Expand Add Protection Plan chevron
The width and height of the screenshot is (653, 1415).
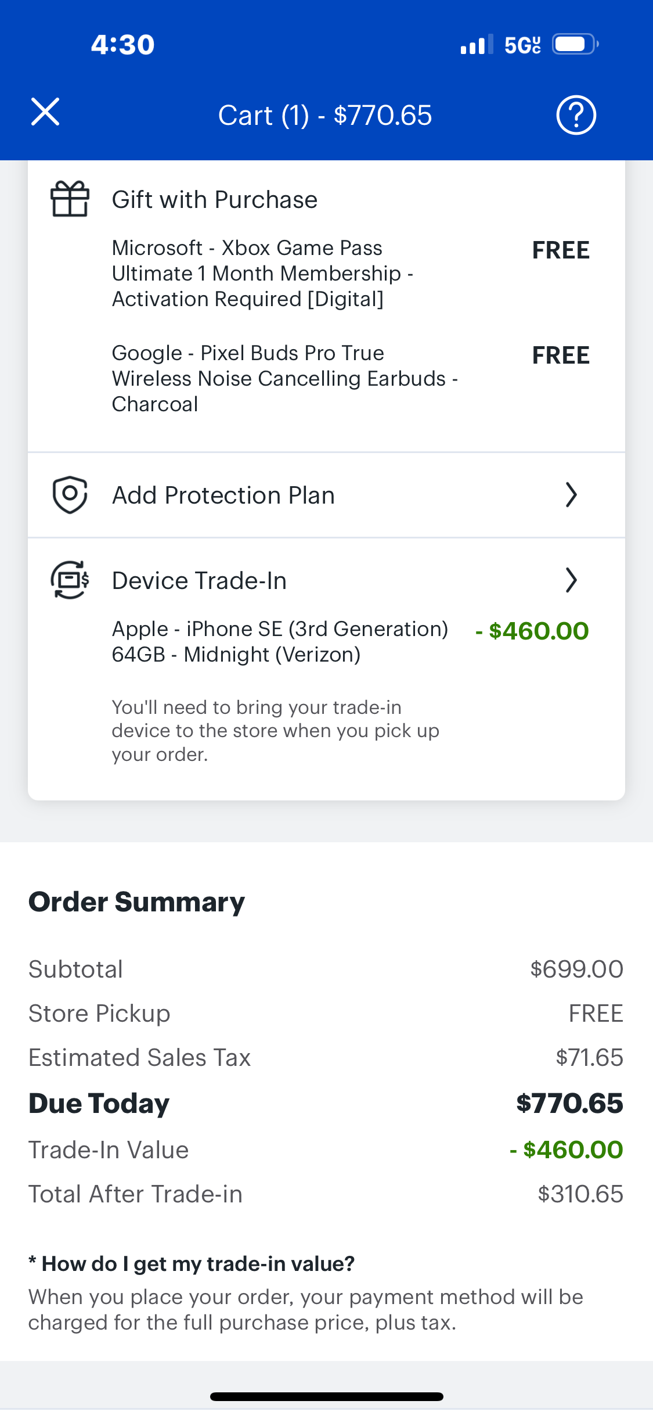(x=571, y=495)
